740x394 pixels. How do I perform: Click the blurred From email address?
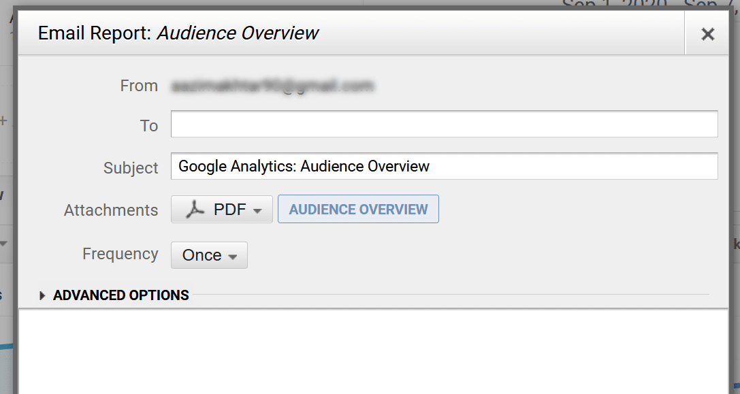(272, 86)
